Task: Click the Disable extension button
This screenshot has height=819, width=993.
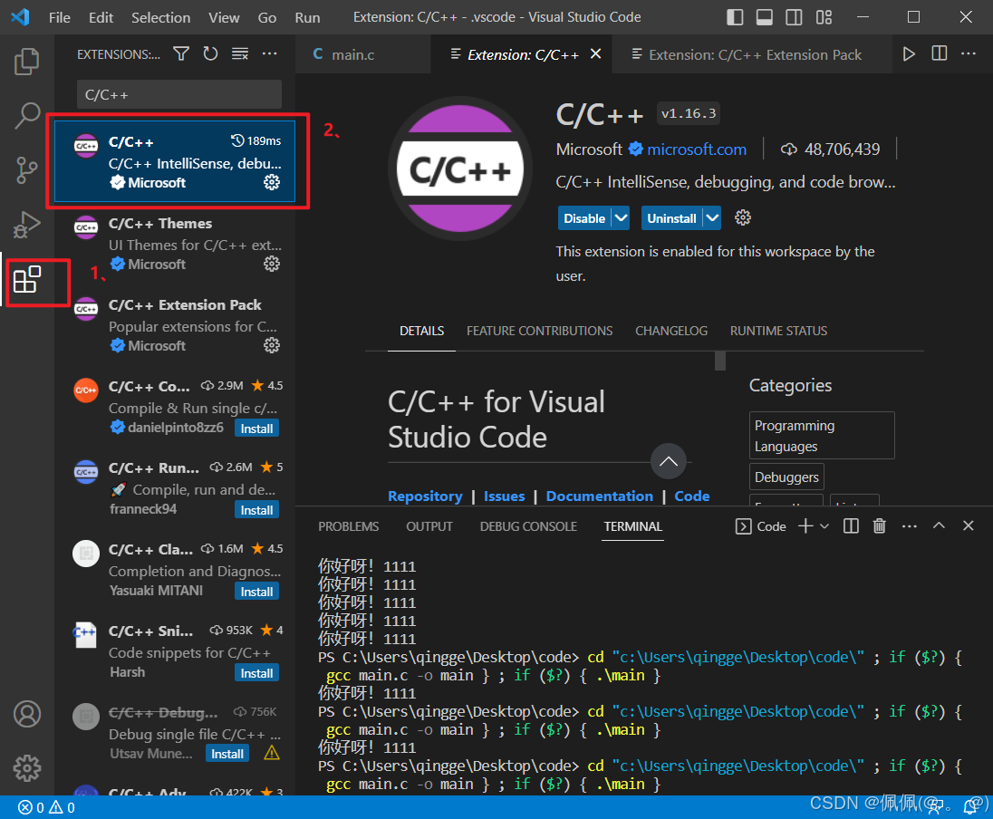Action: [x=583, y=218]
